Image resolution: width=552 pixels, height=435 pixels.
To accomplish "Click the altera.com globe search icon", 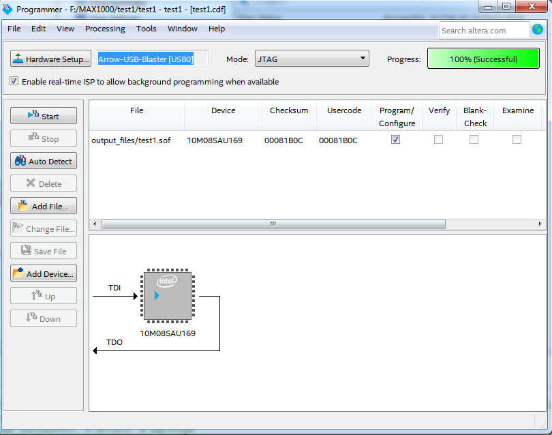I will pos(538,29).
